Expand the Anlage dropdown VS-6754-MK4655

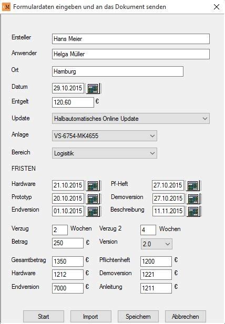(105, 136)
